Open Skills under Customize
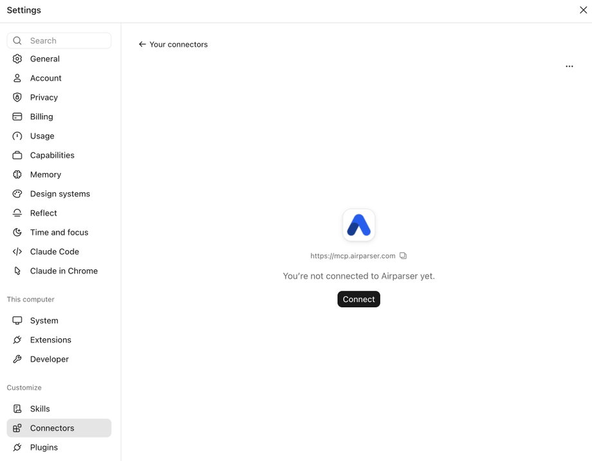This screenshot has width=592, height=461. tap(59, 408)
